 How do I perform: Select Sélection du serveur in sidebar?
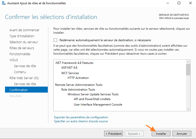click(24, 42)
